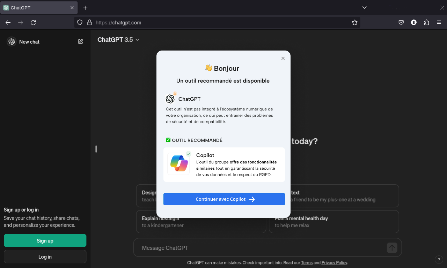
Task: Open a new browser tab
Action: tap(85, 7)
